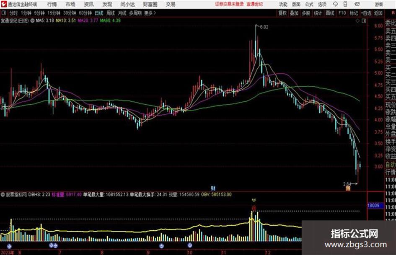Click the 复权 toolbar button
This screenshot has height=255, width=396.
(282, 13)
